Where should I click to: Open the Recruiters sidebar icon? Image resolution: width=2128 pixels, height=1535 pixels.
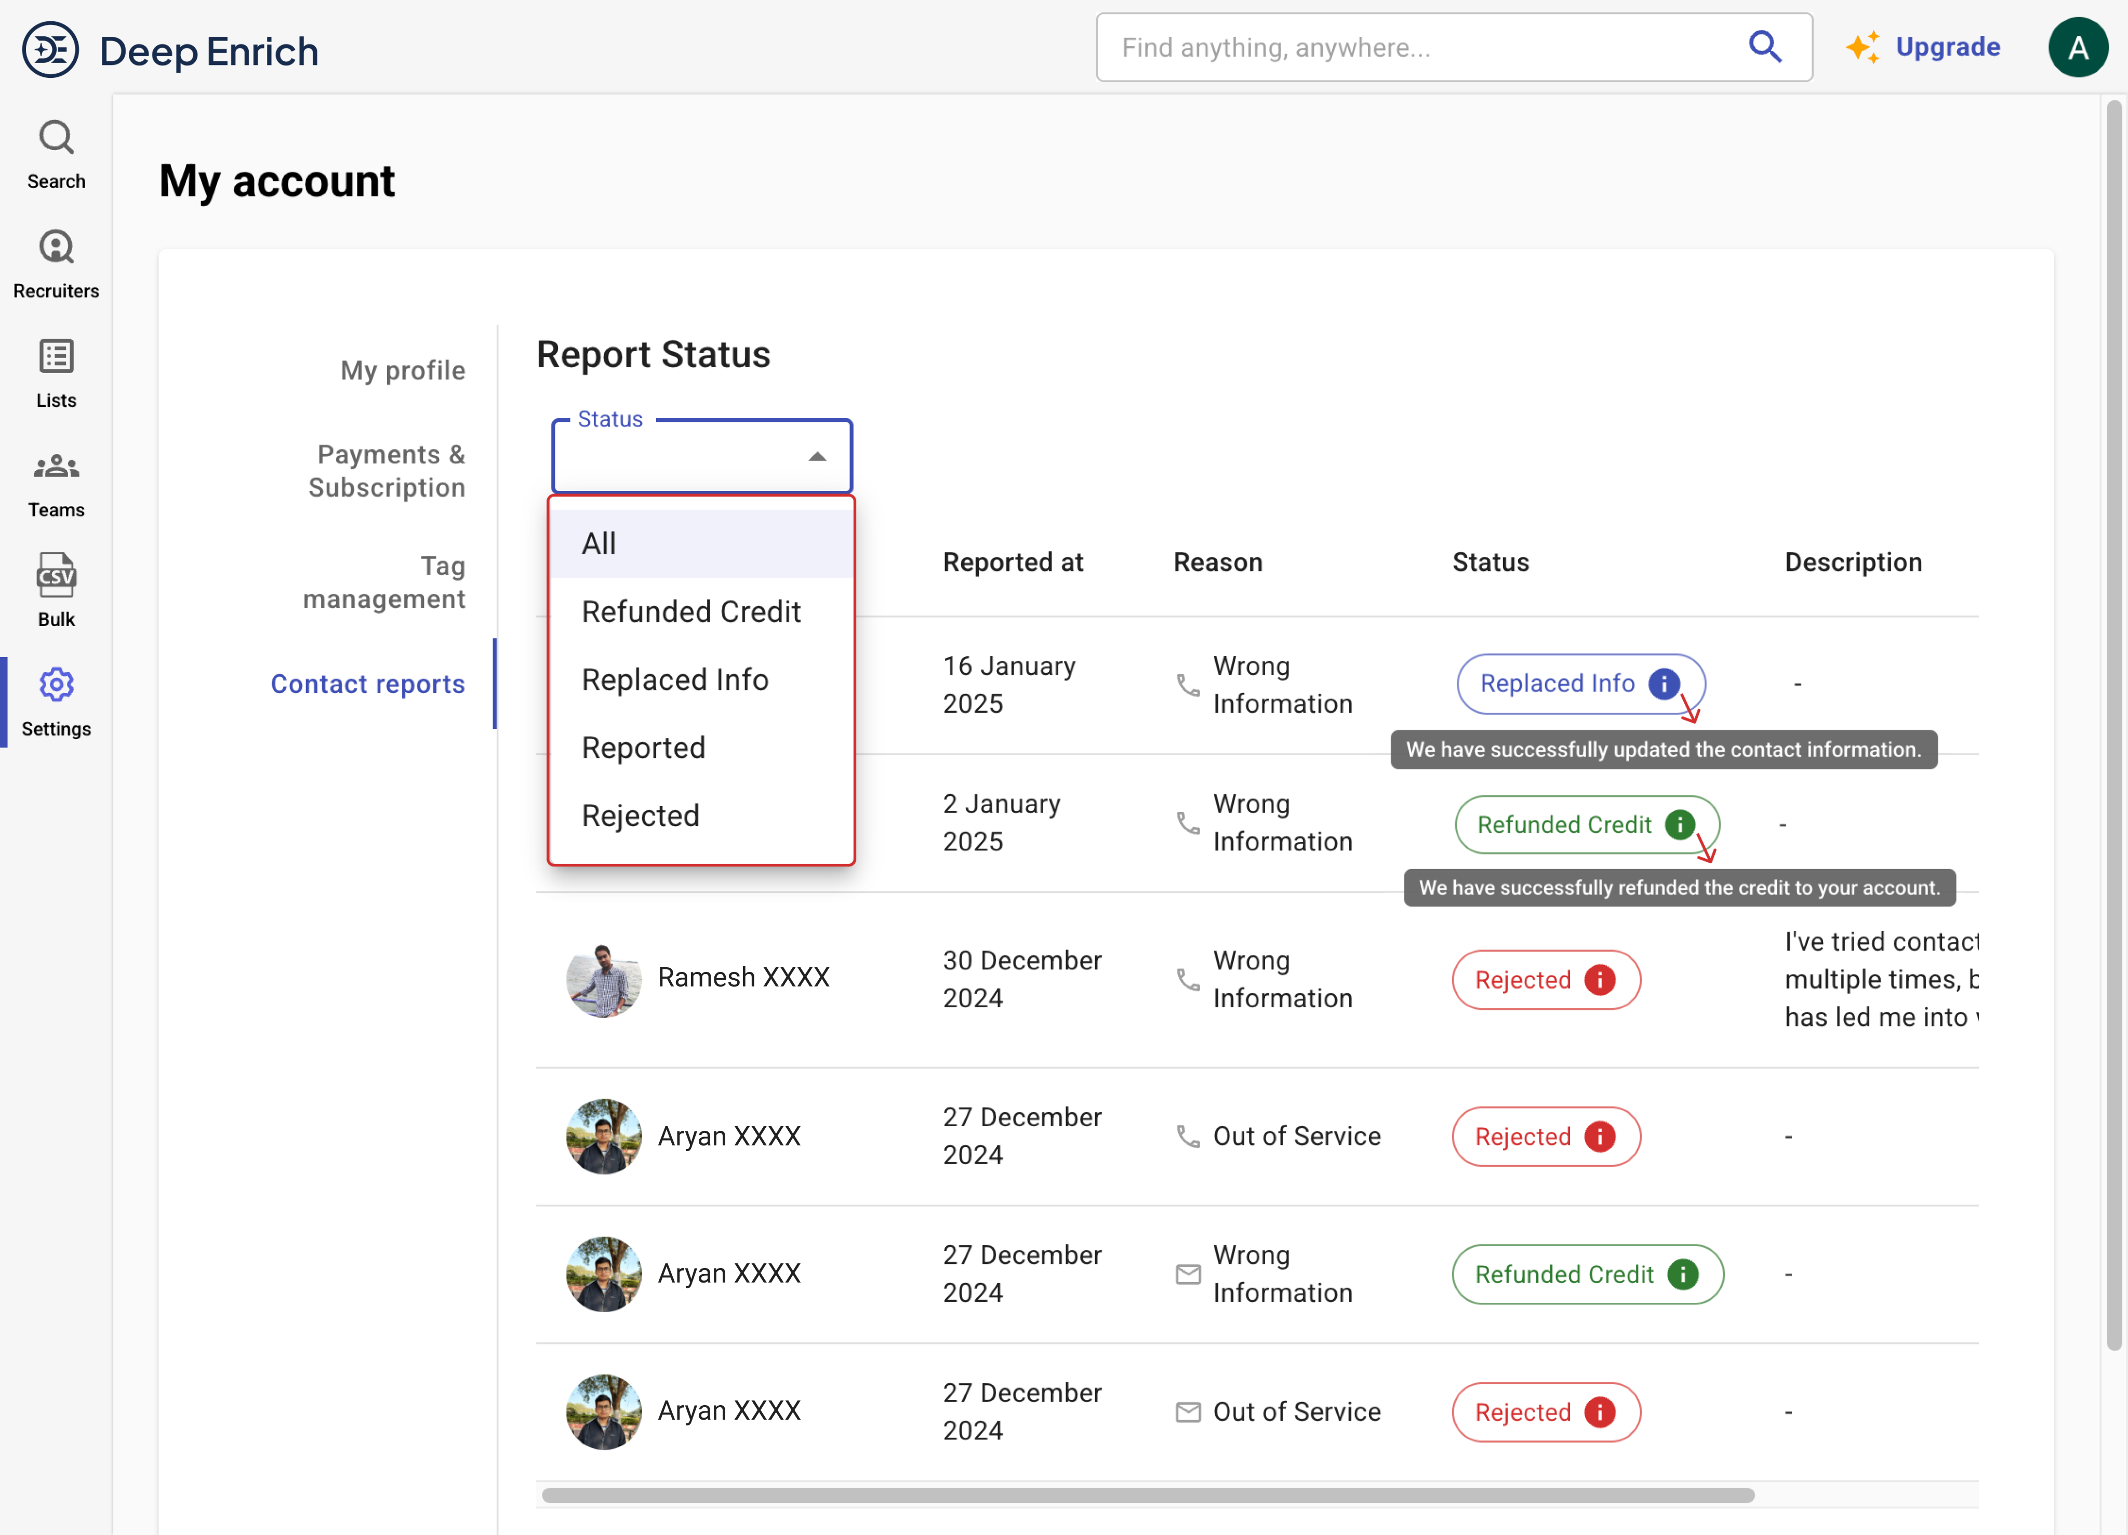click(x=56, y=248)
